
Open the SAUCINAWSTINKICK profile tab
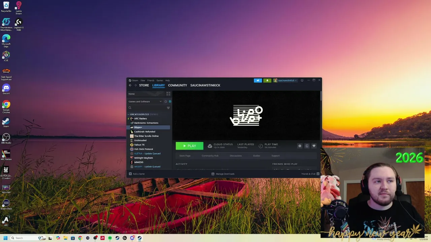pos(205,85)
